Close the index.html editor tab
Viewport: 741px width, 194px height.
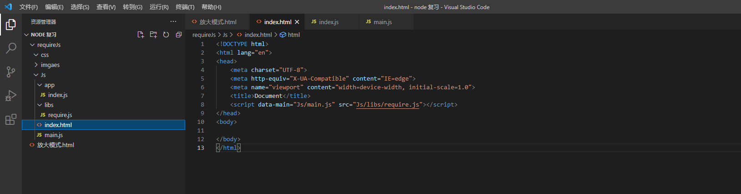[x=297, y=22]
